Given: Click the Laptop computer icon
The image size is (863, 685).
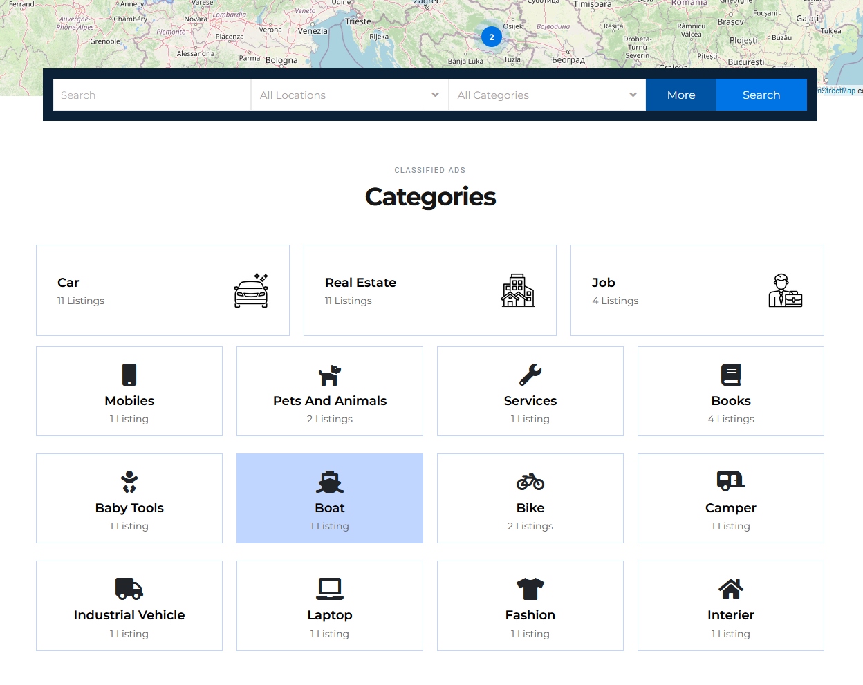Looking at the screenshot, I should coord(330,589).
